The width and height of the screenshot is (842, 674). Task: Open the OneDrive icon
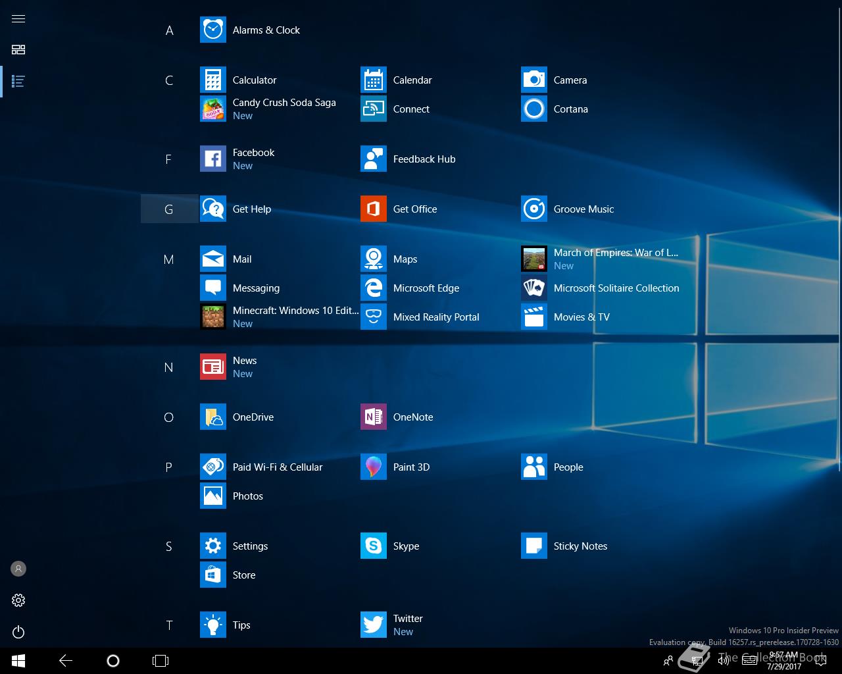coord(213,417)
